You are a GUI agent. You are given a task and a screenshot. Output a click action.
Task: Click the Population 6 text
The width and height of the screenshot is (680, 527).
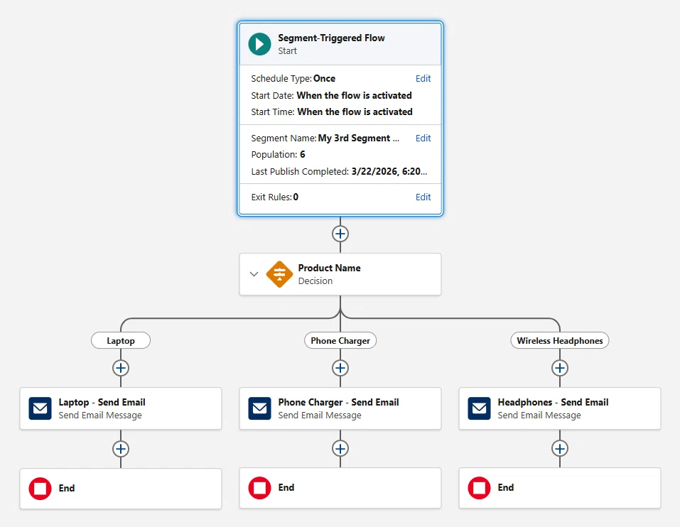point(278,155)
